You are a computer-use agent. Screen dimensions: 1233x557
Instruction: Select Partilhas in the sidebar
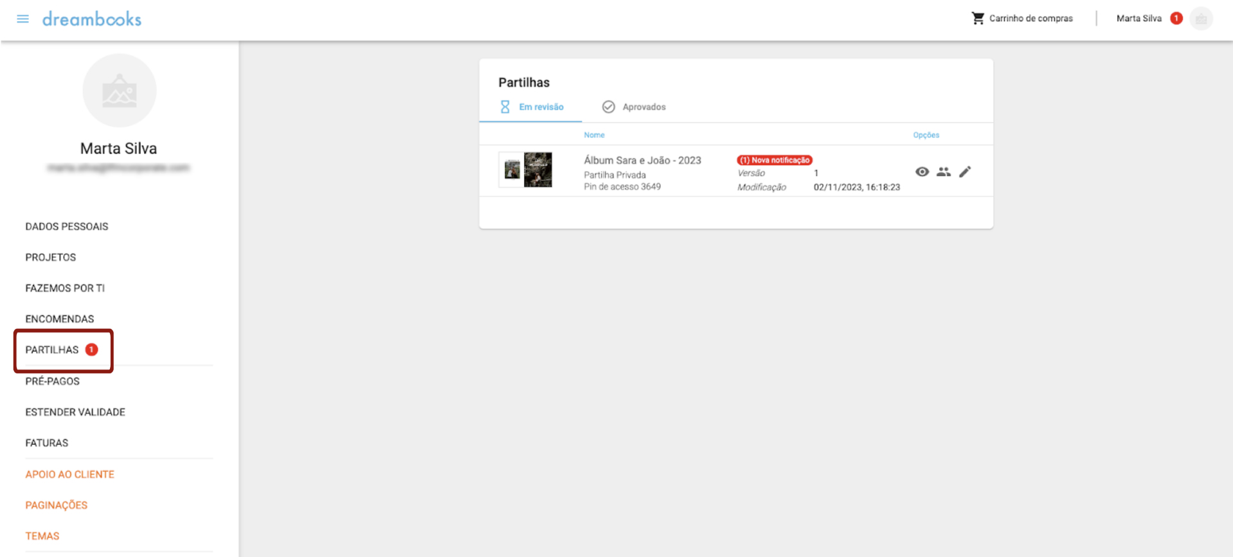52,349
